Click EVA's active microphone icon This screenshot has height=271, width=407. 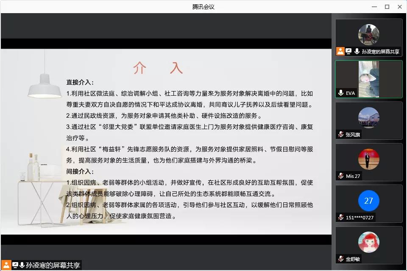click(340, 93)
